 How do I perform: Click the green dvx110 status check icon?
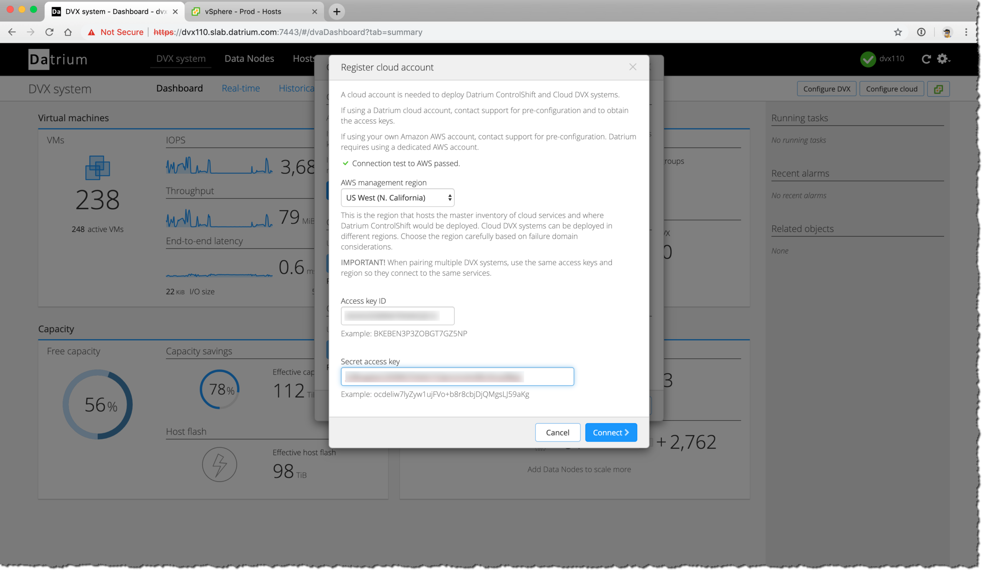(867, 59)
